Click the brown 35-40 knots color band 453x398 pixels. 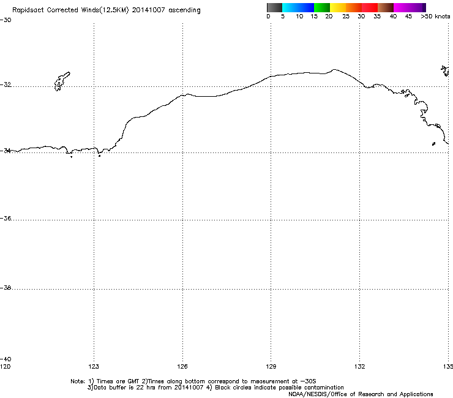(x=386, y=7)
